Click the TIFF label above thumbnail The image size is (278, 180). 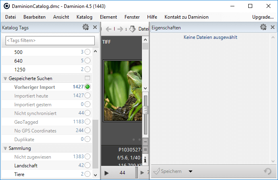click(106, 42)
